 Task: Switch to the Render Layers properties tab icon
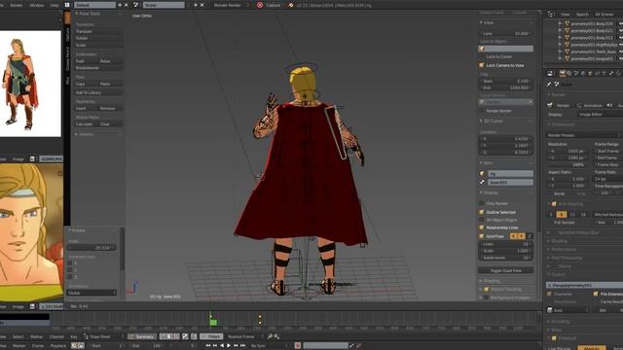(x=569, y=74)
